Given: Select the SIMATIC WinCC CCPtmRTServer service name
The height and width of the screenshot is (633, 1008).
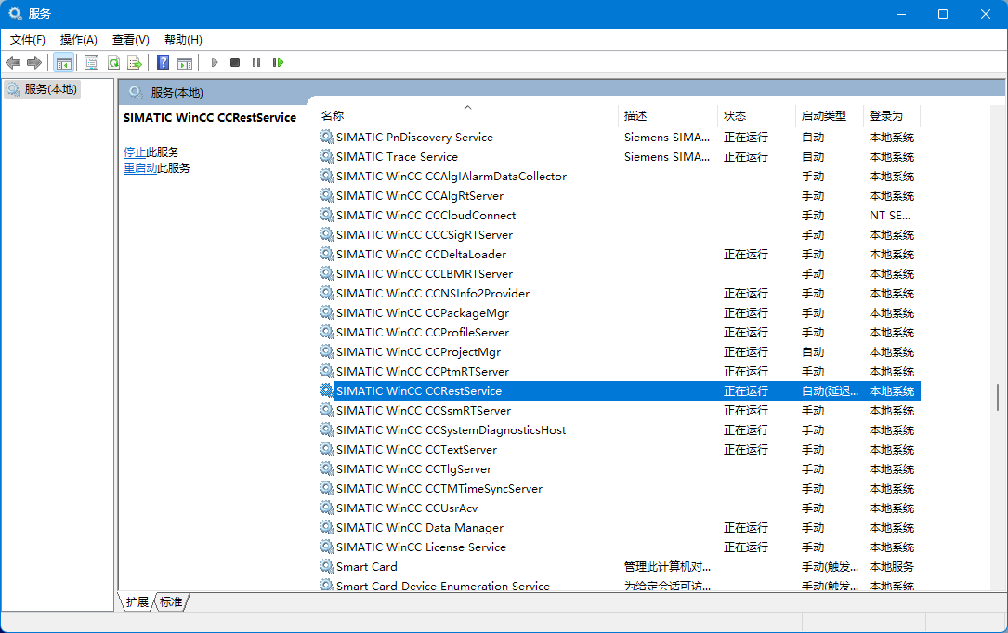Looking at the screenshot, I should [x=423, y=371].
